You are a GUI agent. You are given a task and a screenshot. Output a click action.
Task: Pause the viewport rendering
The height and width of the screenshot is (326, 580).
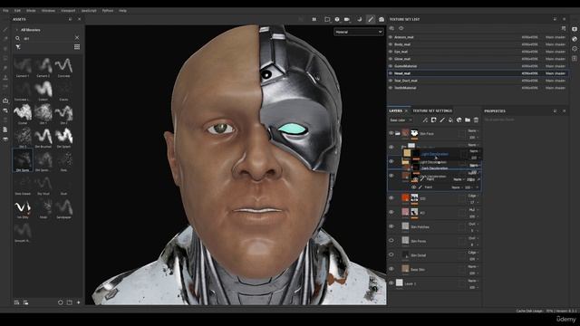click(x=314, y=19)
